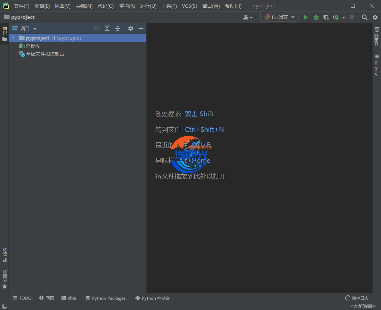The height and width of the screenshot is (310, 381).
Task: Click the <无解释器> status bar label
Action: [x=363, y=306]
